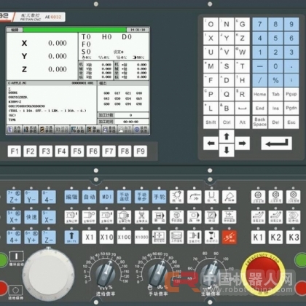Activate the coolant key beside the lamp key
The image size is (306, 306).
tap(195, 197)
